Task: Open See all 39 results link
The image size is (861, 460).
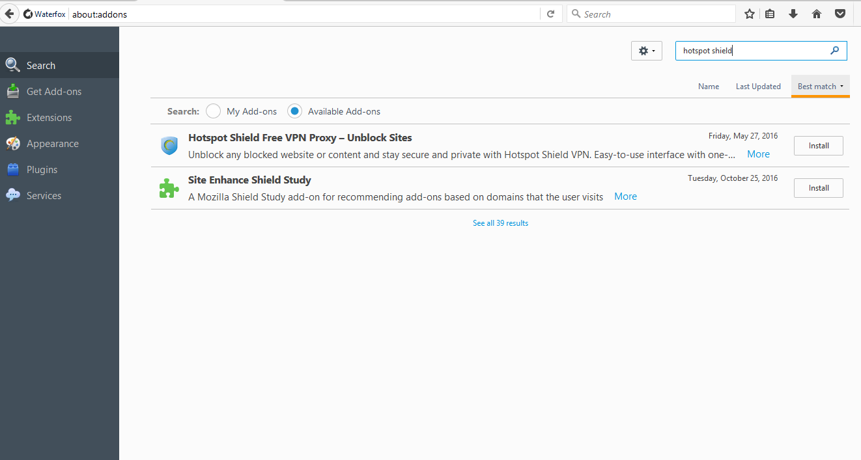Action: pyautogui.click(x=500, y=223)
